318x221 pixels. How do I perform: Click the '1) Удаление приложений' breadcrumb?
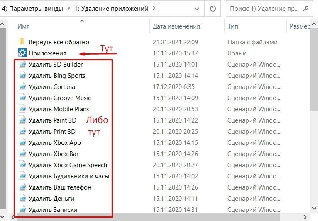pos(111,9)
